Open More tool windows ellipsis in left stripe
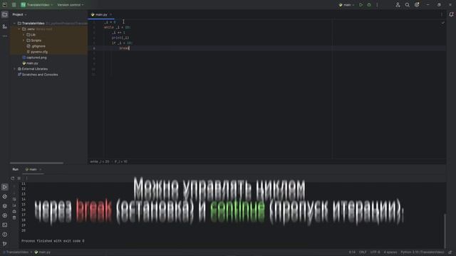Image resolution: width=456 pixels, height=256 pixels. [x=5, y=36]
